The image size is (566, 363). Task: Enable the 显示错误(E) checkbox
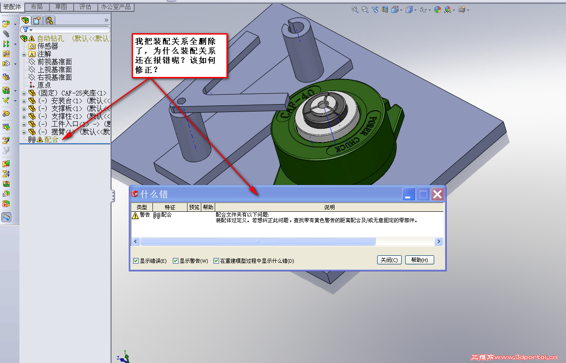coord(136,260)
